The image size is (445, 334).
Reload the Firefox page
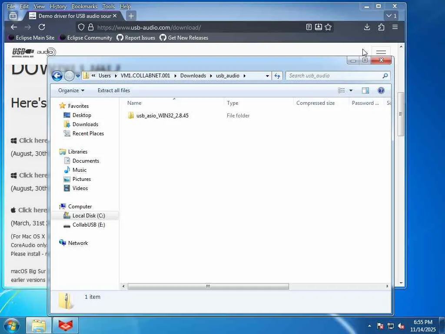pos(42,27)
